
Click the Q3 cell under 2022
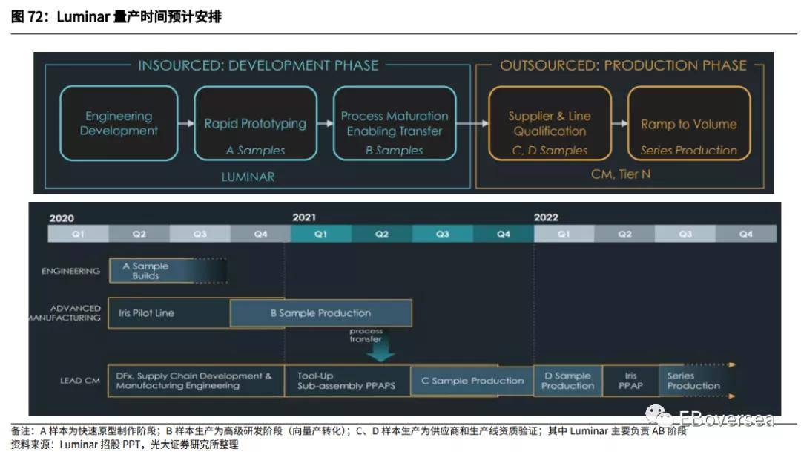pos(685,234)
